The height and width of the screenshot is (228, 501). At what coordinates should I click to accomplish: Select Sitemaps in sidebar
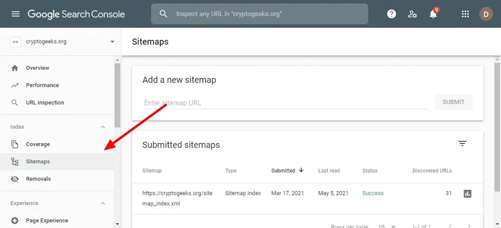(x=57, y=161)
